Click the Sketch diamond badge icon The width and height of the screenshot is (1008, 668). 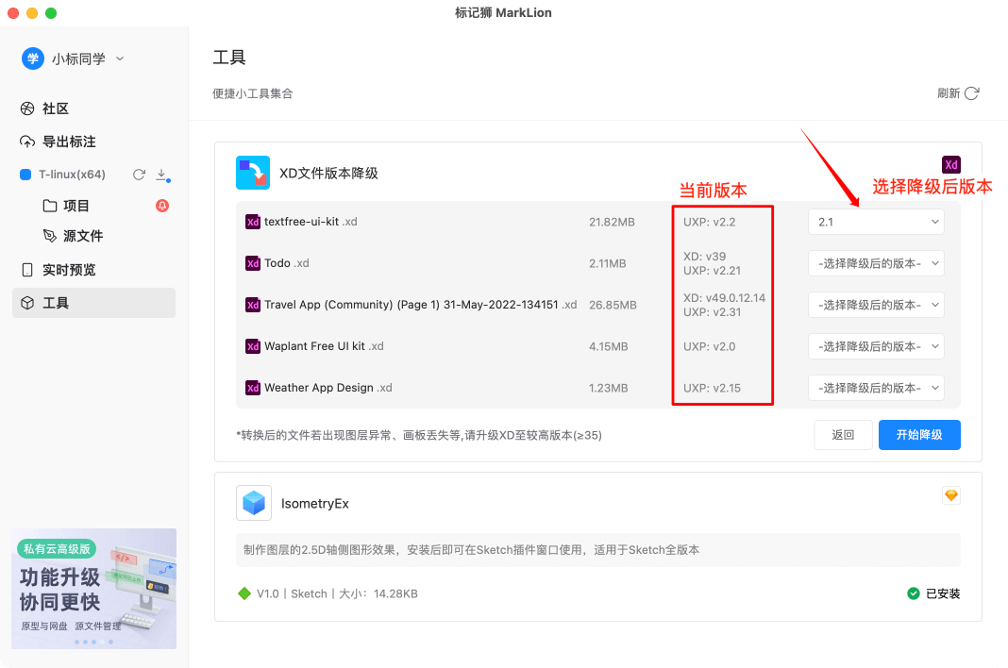[950, 495]
